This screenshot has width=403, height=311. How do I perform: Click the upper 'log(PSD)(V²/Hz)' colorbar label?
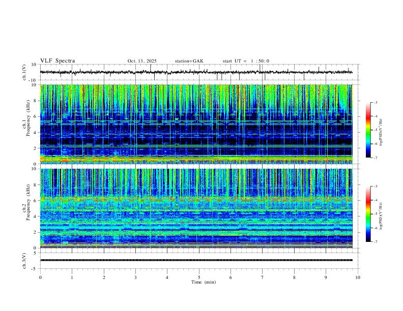point(381,132)
